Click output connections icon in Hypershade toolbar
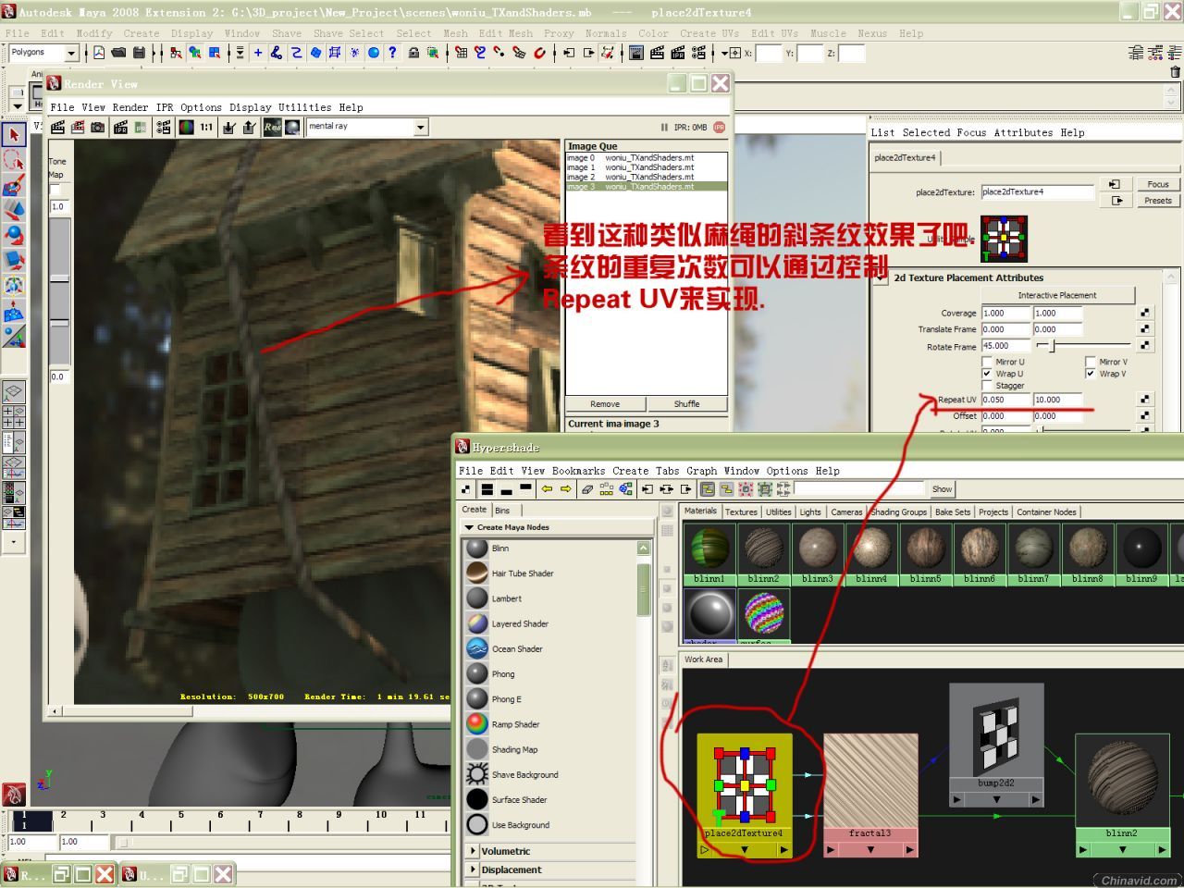Screen dimensions: 1184x888 coord(685,489)
